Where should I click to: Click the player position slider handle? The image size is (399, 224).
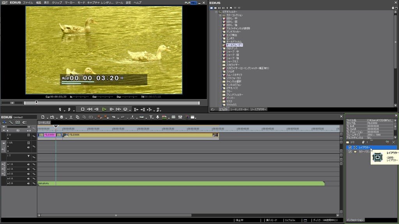tap(36, 102)
